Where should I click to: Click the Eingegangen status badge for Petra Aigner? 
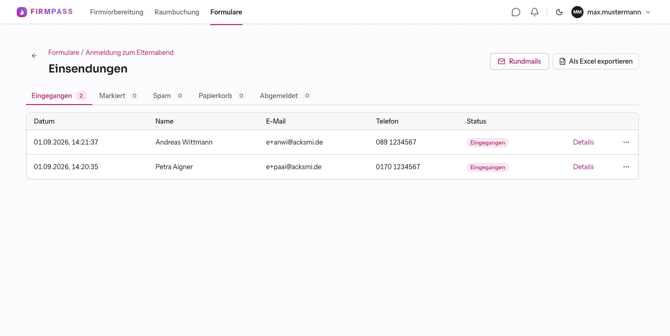point(488,167)
